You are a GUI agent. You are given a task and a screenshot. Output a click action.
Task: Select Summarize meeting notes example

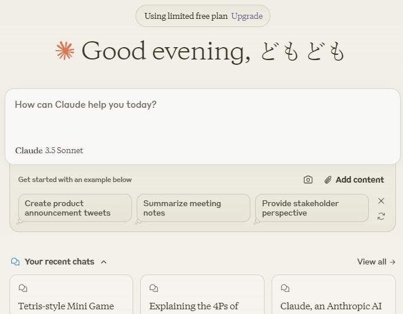[x=193, y=208]
